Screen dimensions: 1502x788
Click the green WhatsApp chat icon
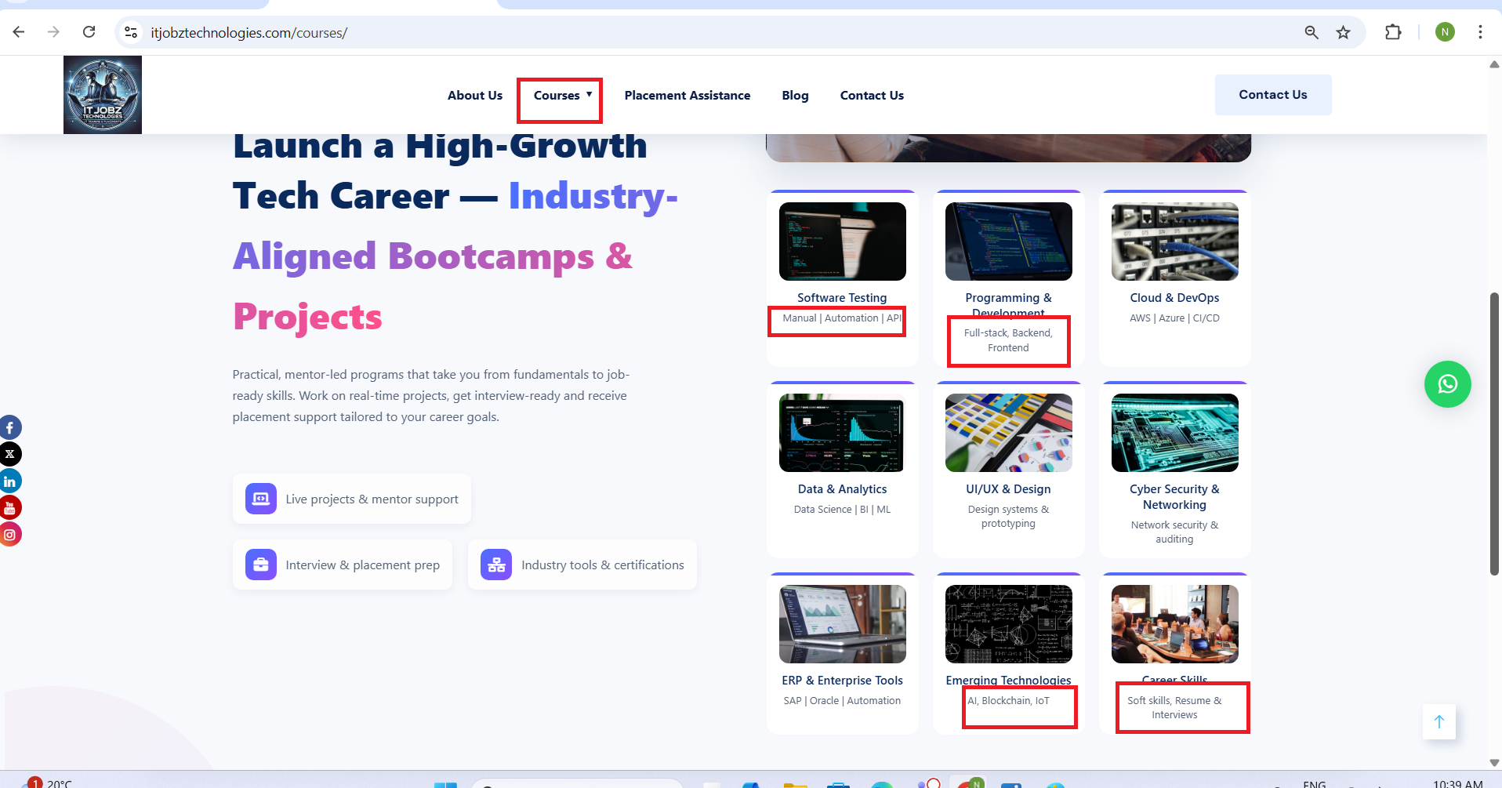[1447, 384]
